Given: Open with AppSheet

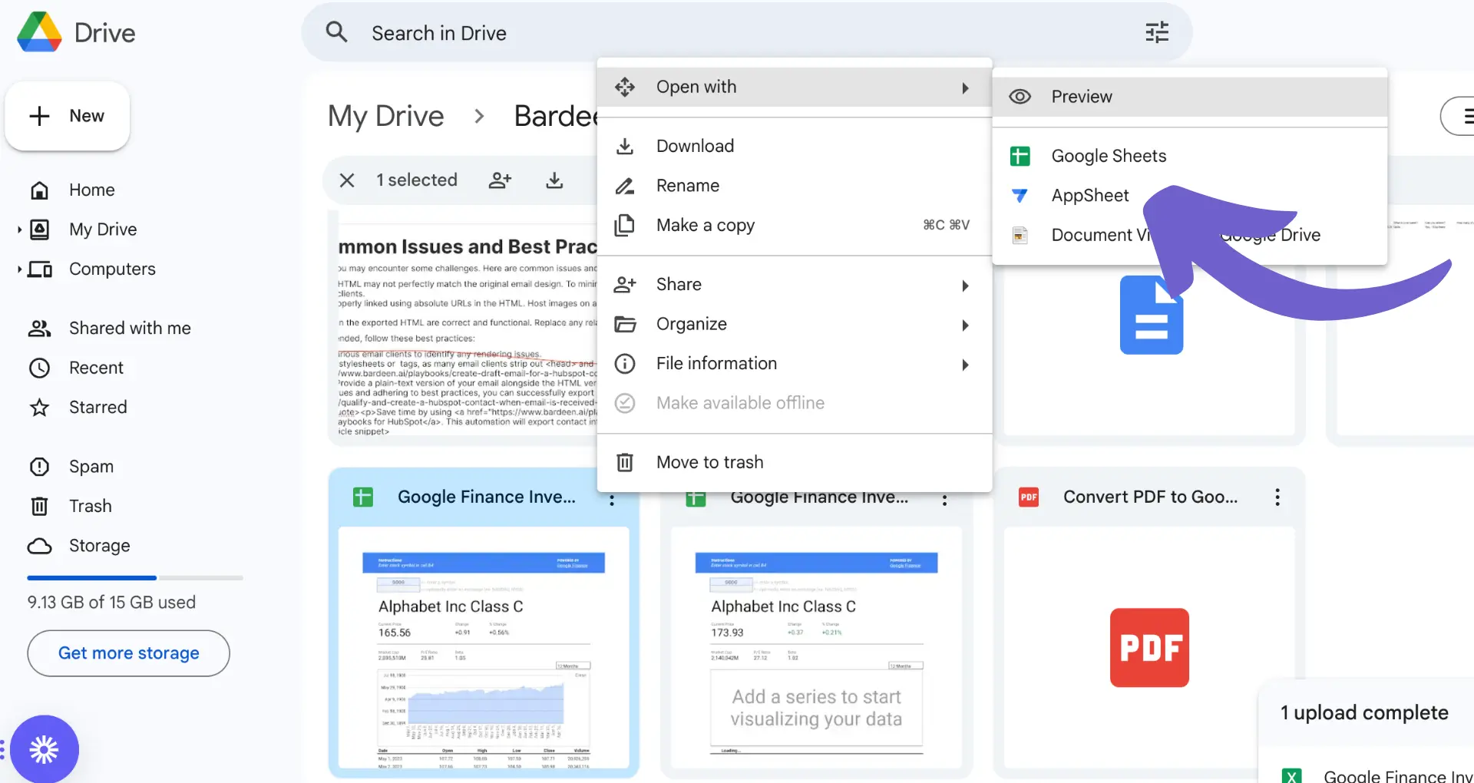Looking at the screenshot, I should [1090, 196].
